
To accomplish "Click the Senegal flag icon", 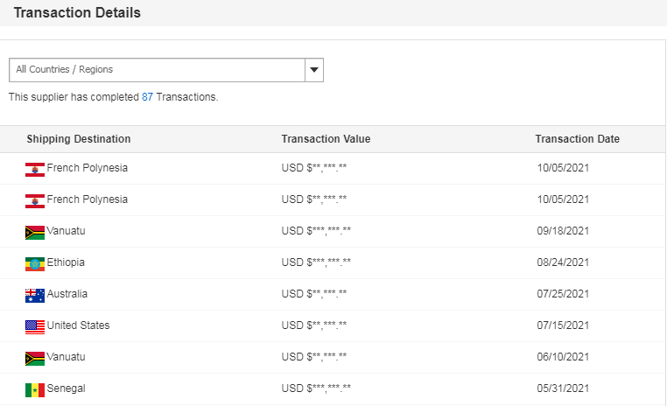I will click(x=35, y=389).
